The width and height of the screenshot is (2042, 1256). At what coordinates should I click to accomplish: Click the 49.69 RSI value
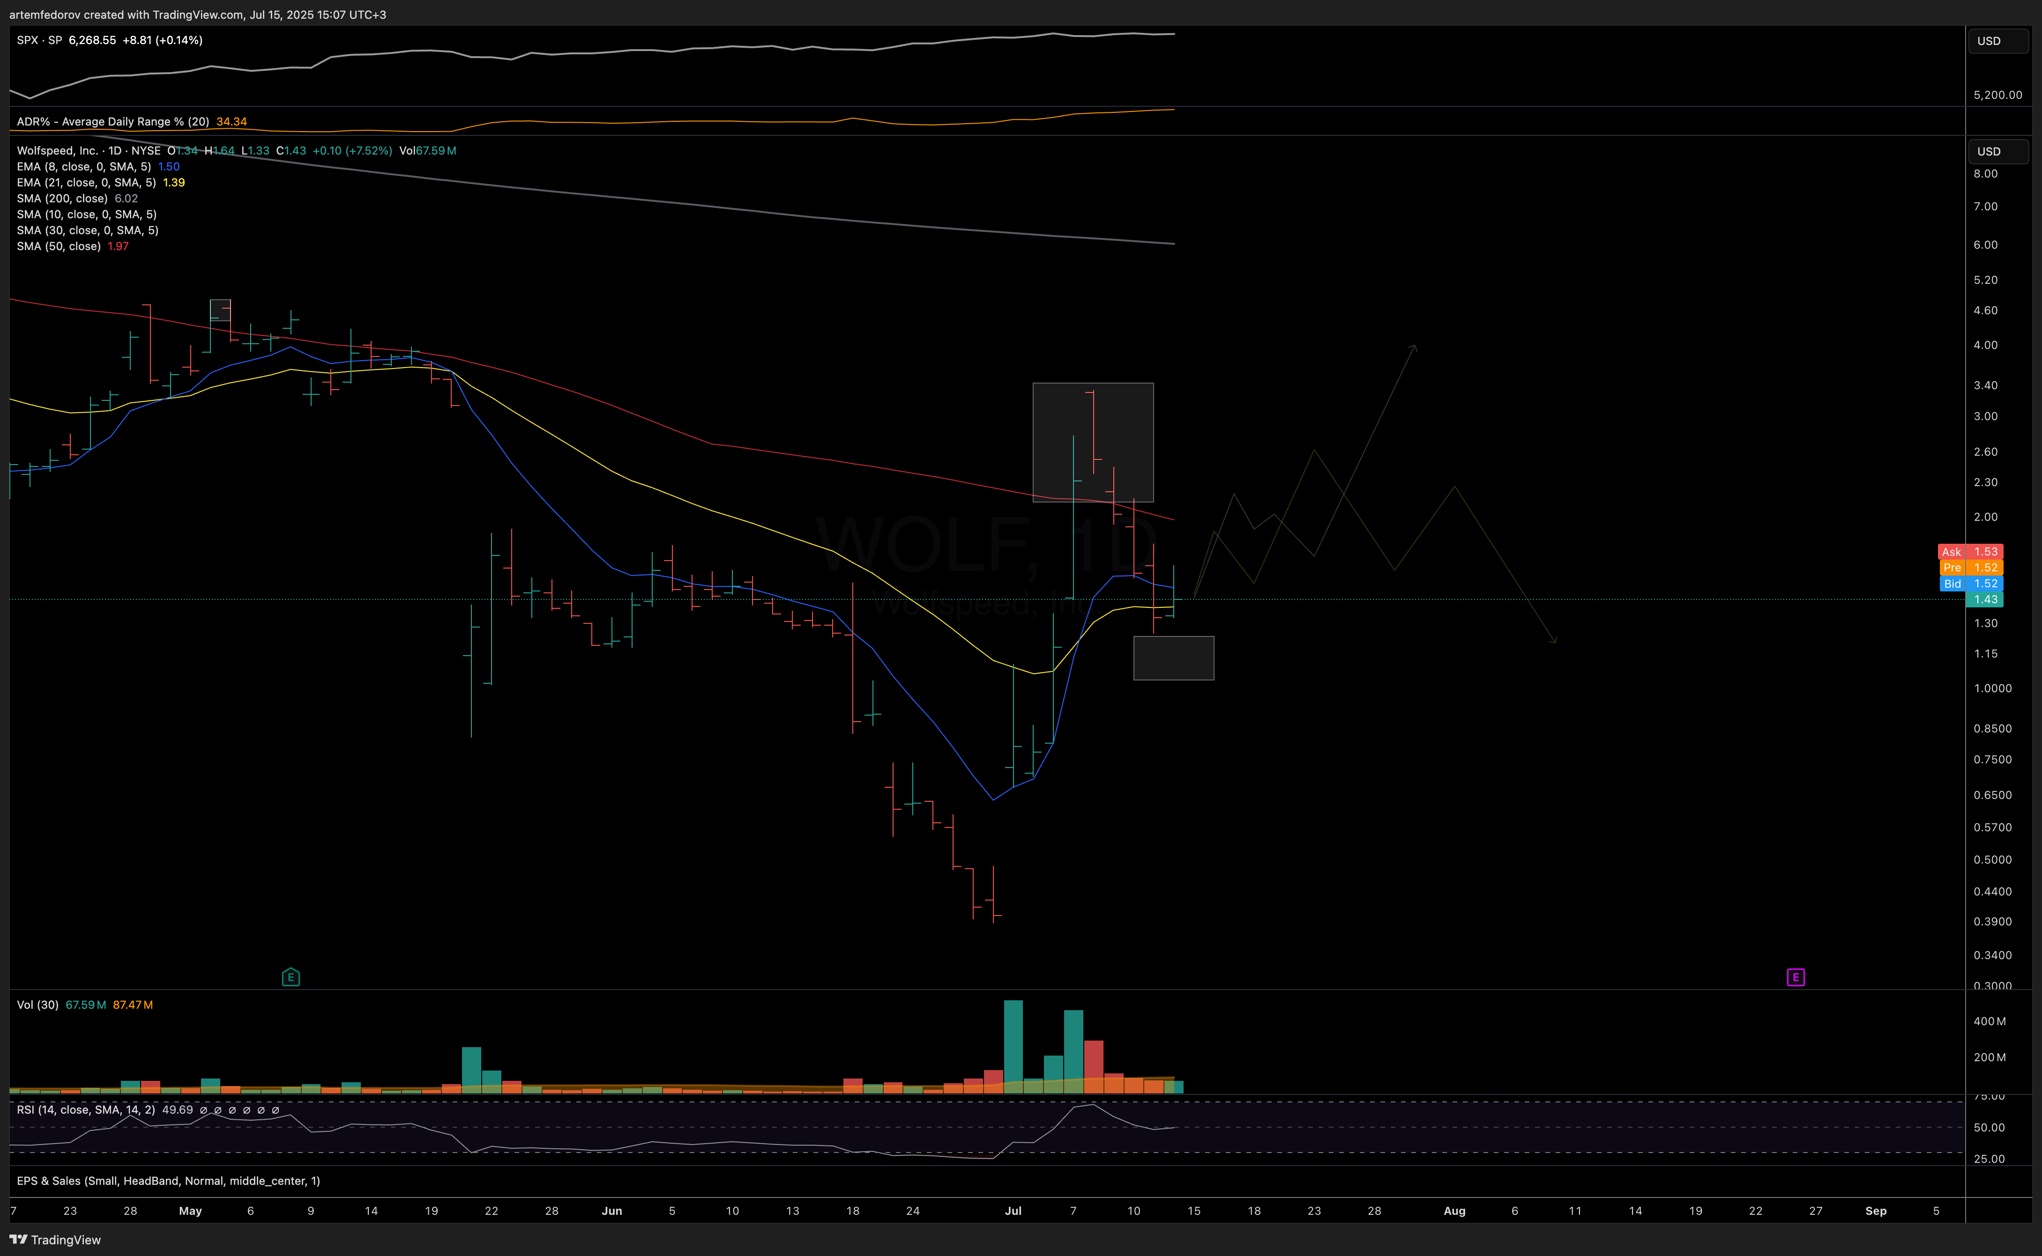pos(177,1110)
